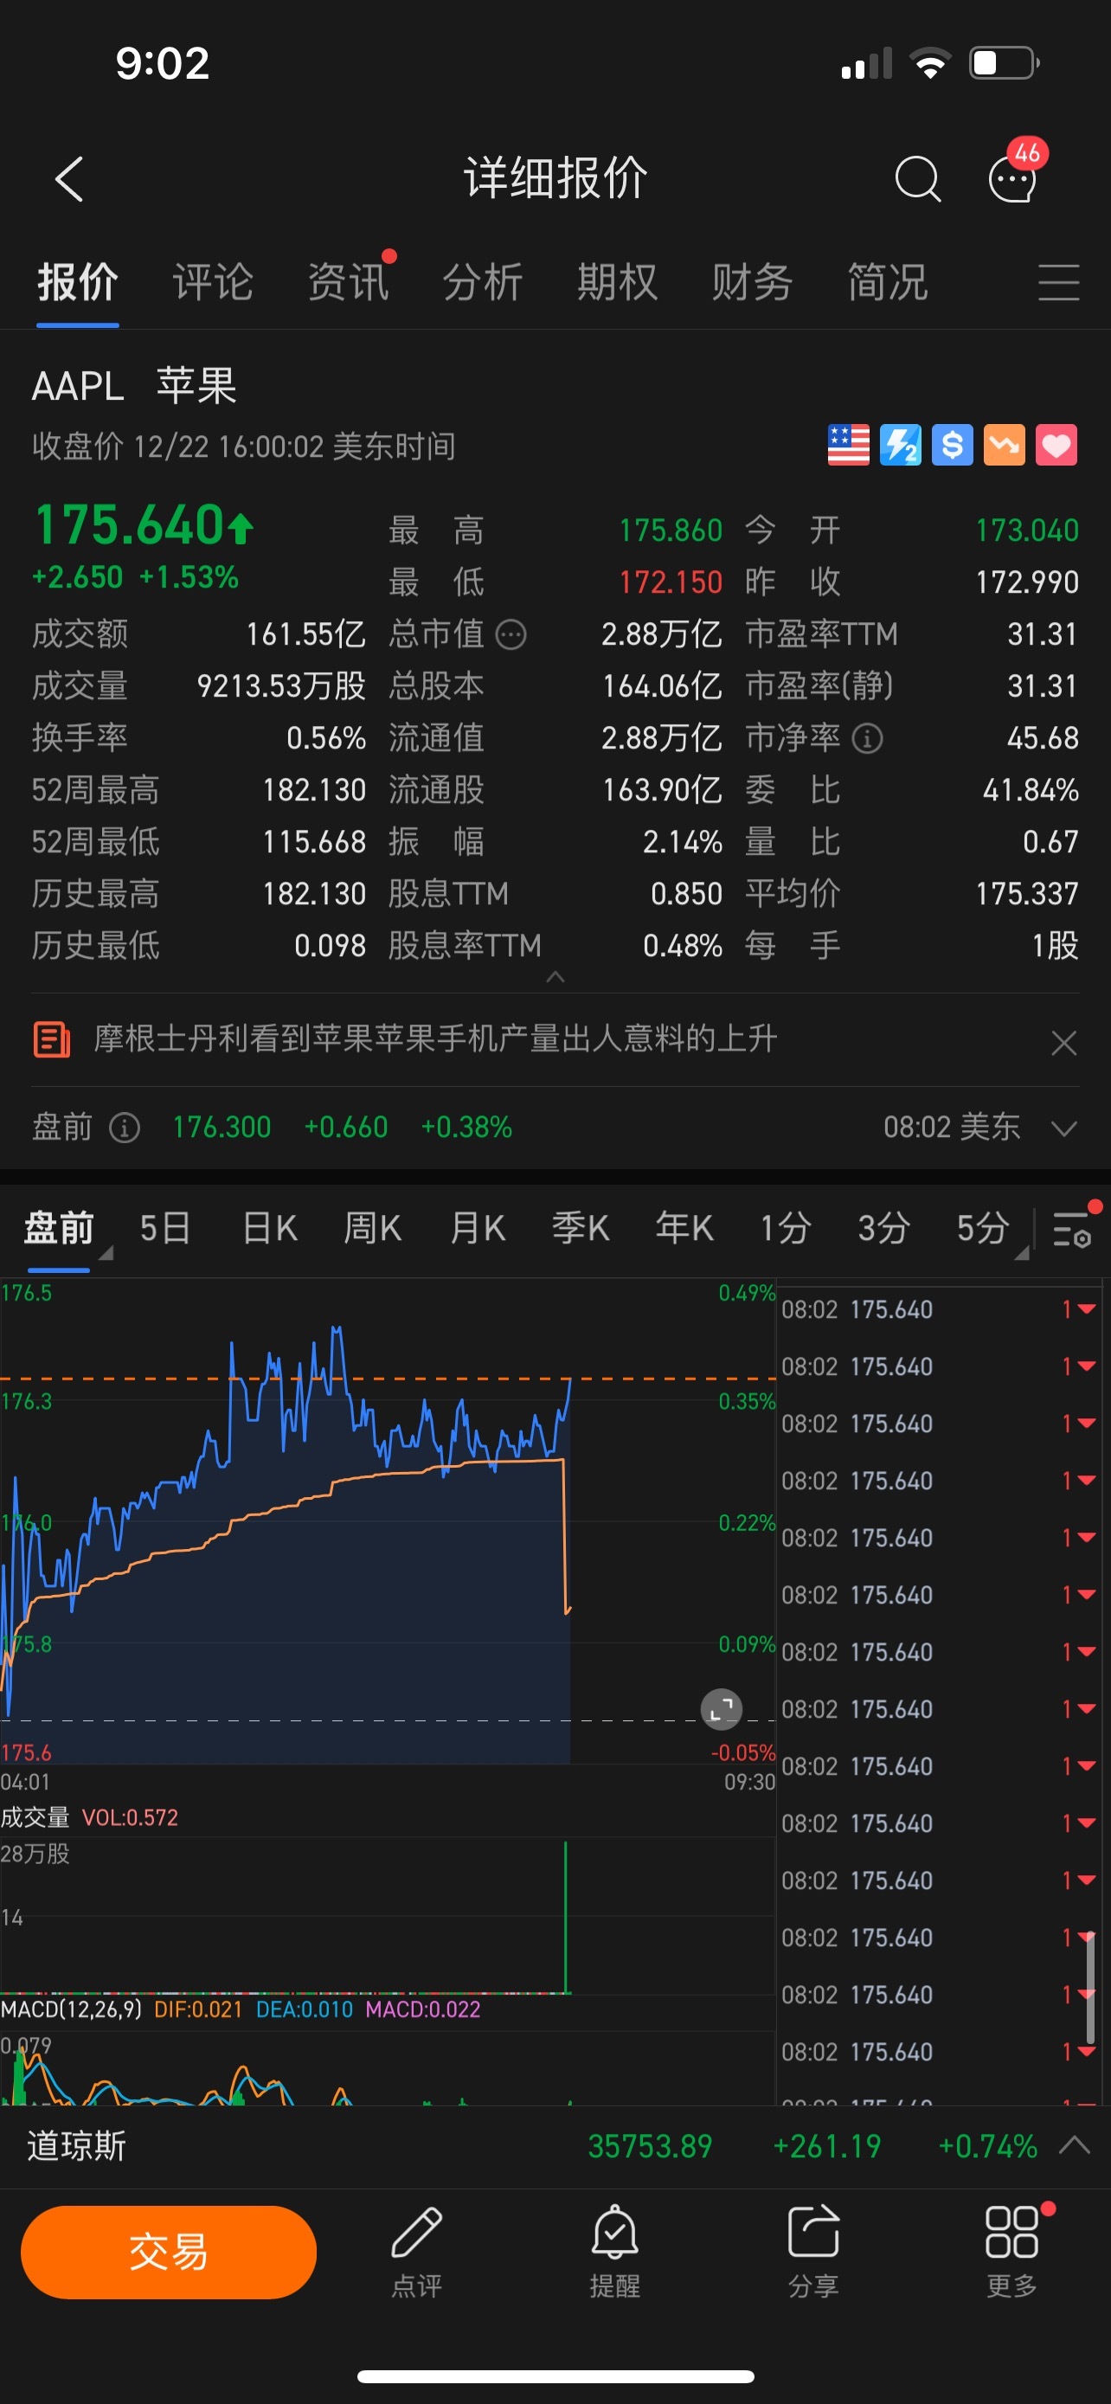The height and width of the screenshot is (2404, 1111).
Task: Open the search magnifier icon
Action: point(917,178)
